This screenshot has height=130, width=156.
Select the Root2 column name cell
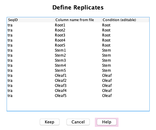[x=78, y=30]
